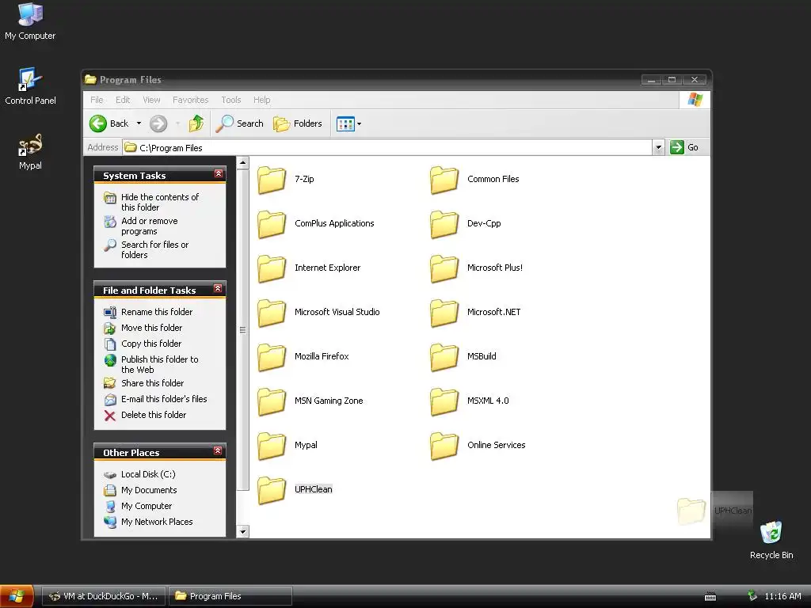Toggle the Folders pane in toolbar
Image resolution: width=811 pixels, height=608 pixels.
click(x=298, y=123)
